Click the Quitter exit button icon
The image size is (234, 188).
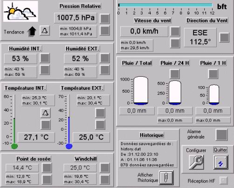pyautogui.click(x=221, y=162)
